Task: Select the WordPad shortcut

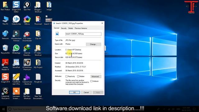Action: pyautogui.click(x=16, y=63)
